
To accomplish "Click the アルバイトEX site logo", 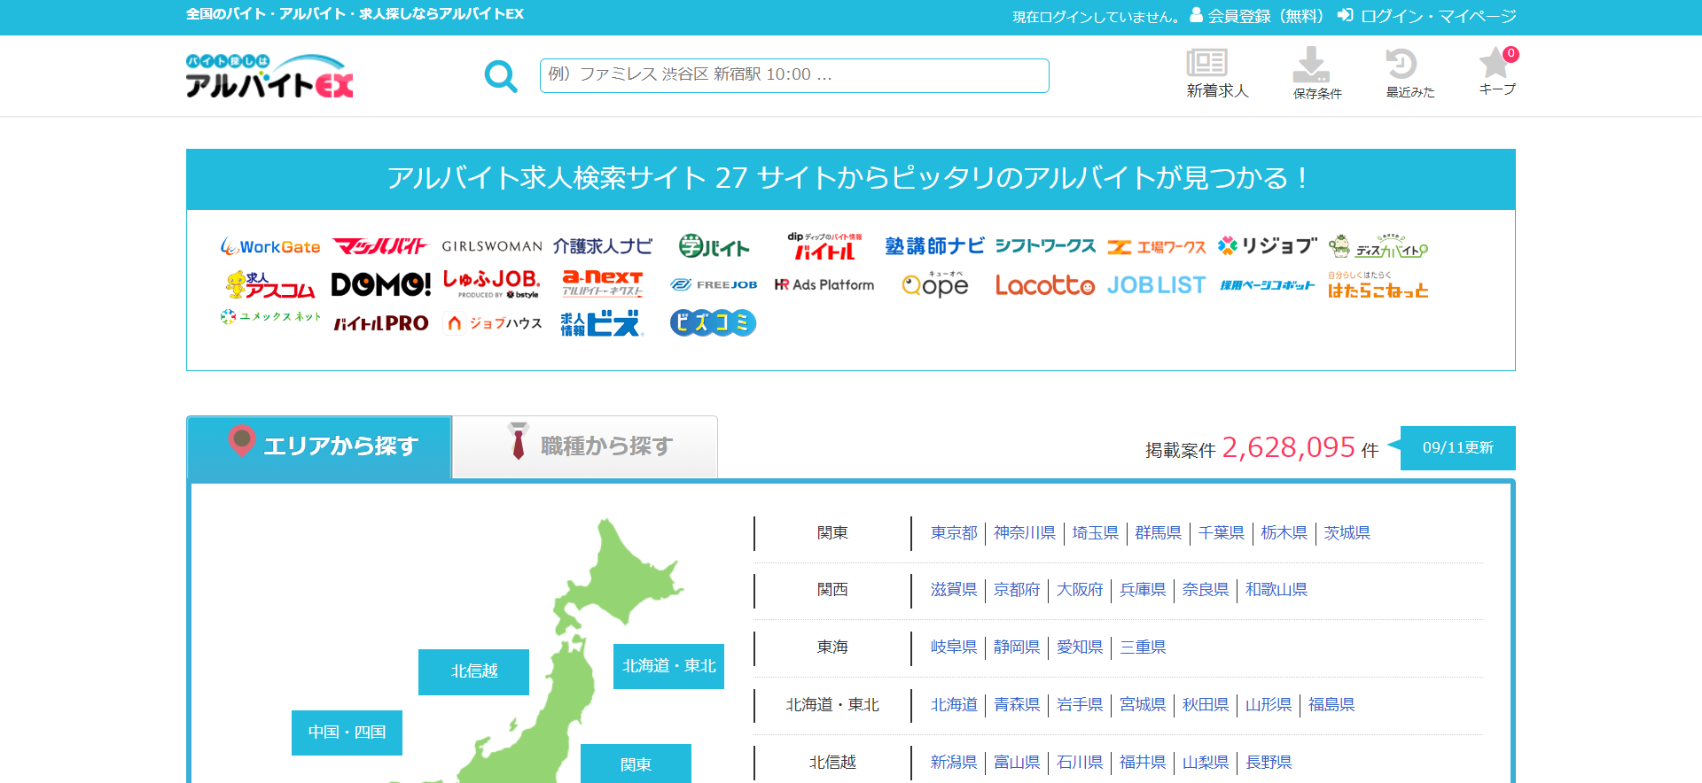I will (x=269, y=76).
